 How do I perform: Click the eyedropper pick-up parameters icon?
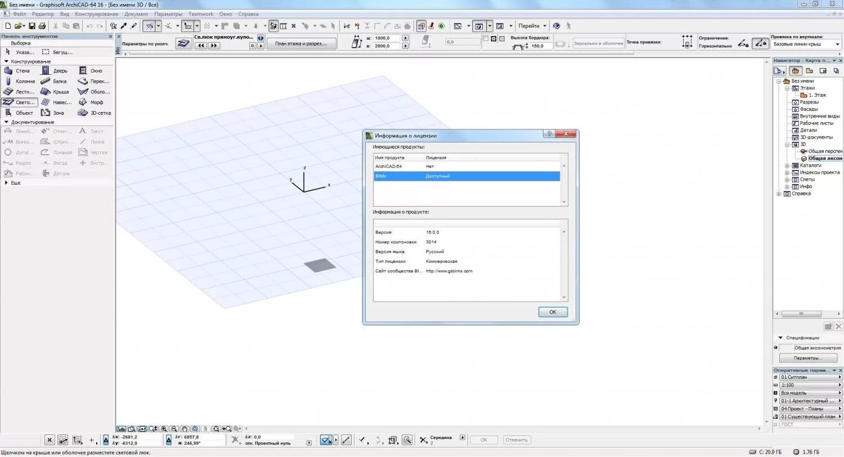[x=124, y=26]
